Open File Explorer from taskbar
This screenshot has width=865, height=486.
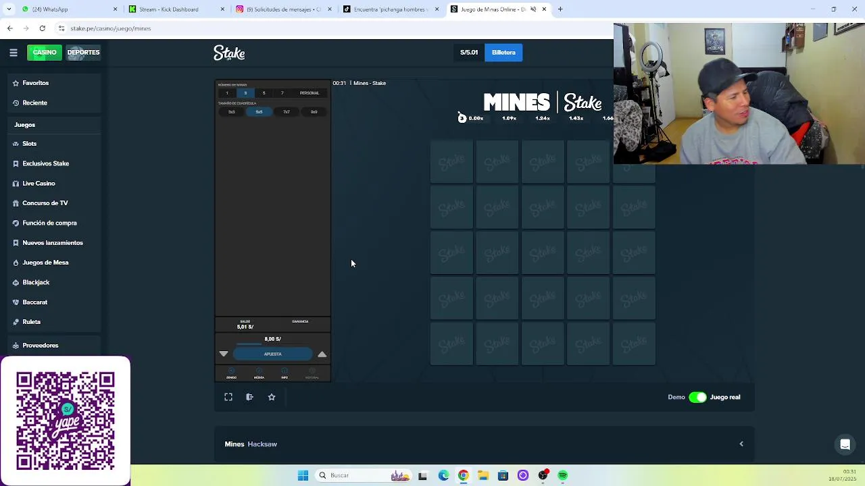(x=483, y=475)
